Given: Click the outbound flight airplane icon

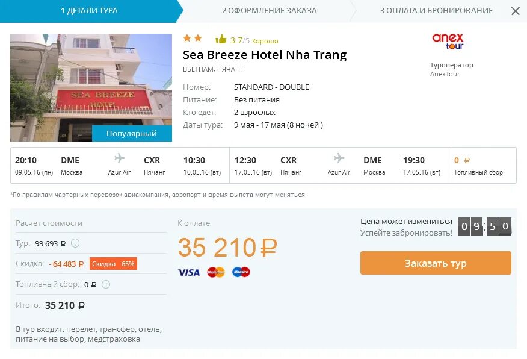Looking at the screenshot, I should pos(119,158).
